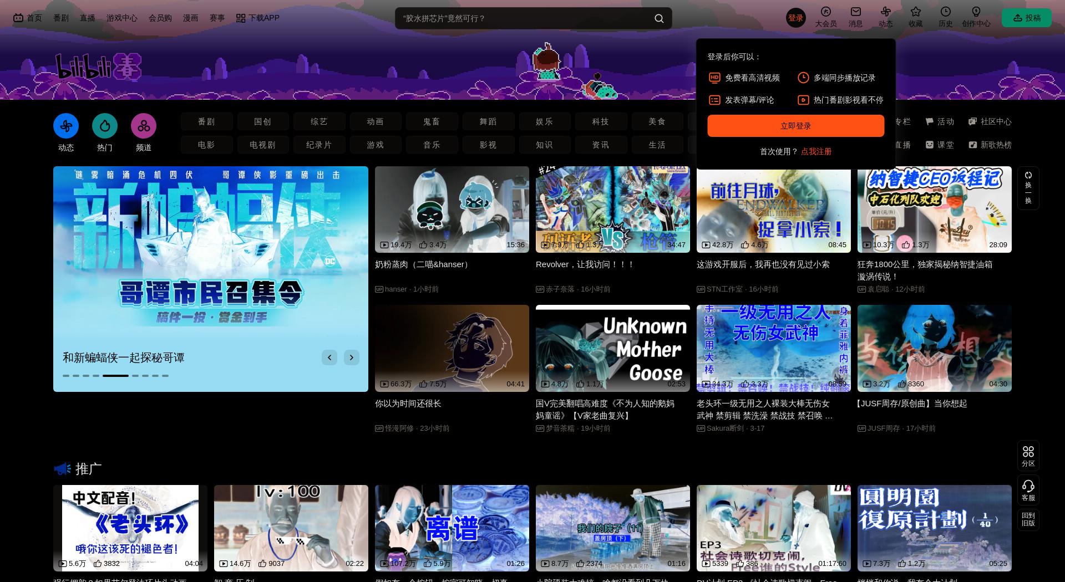Select the active long carousel indicator
The height and width of the screenshot is (582, 1065).
click(x=115, y=376)
